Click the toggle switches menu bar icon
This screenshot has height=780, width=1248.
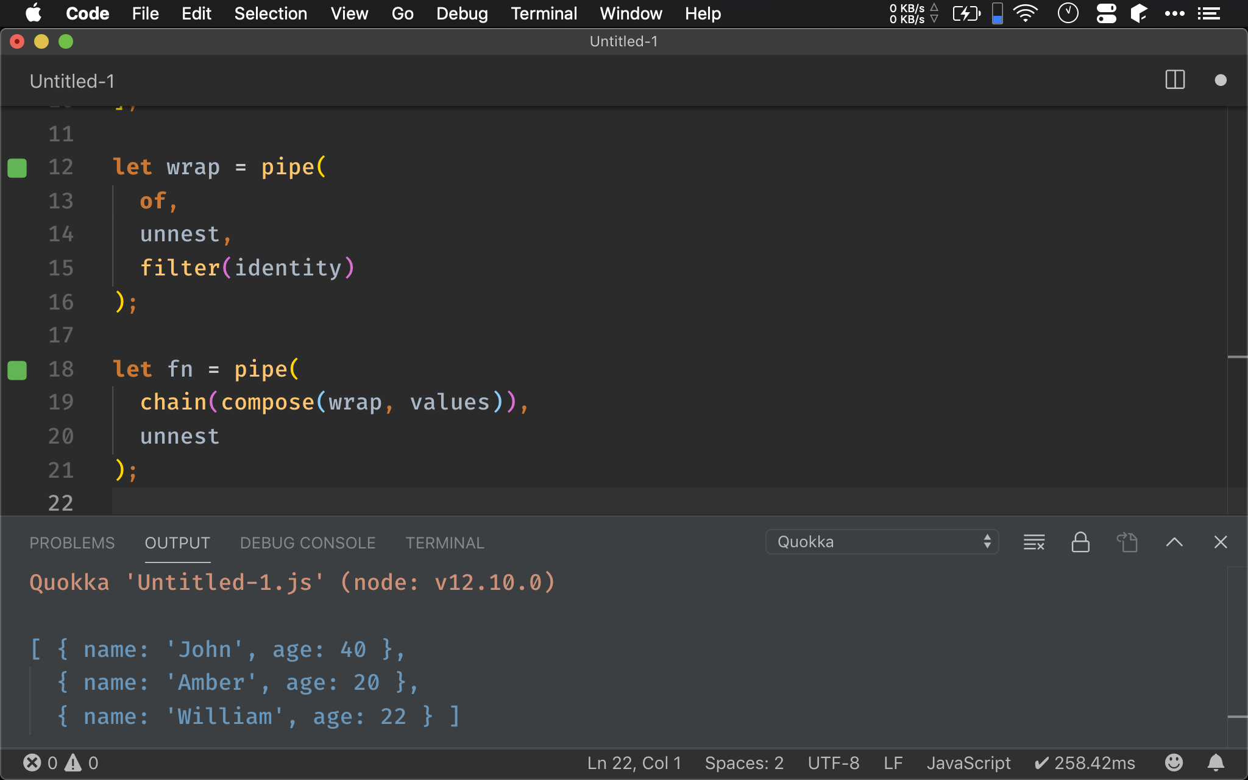[x=1106, y=13]
